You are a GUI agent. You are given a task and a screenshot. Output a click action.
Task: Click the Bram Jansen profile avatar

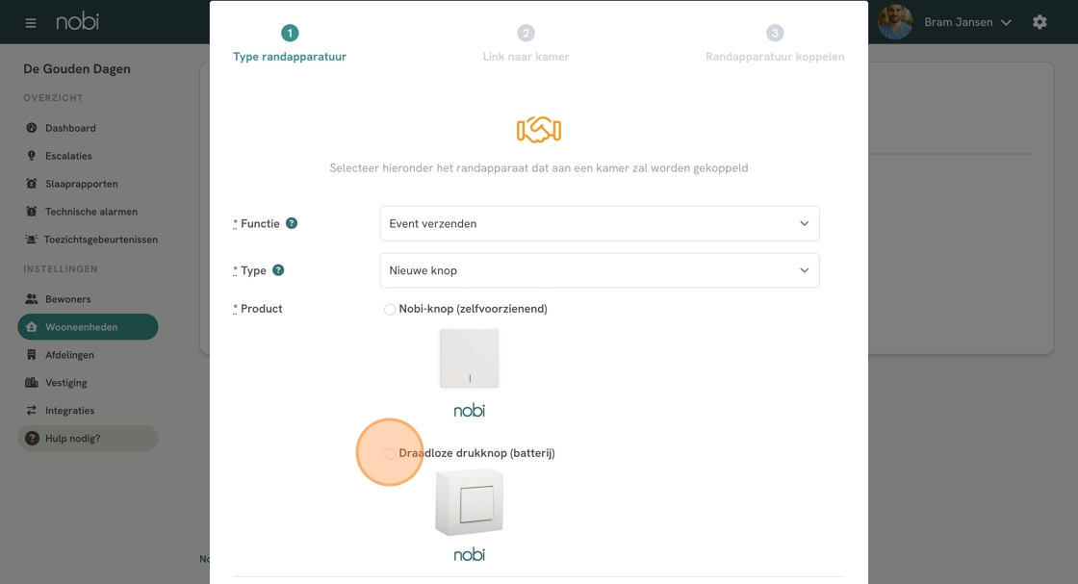click(895, 22)
